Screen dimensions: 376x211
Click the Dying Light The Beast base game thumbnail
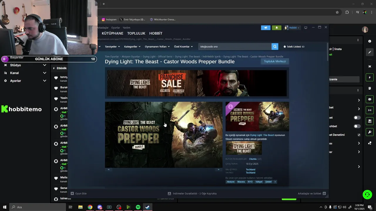pos(244,148)
